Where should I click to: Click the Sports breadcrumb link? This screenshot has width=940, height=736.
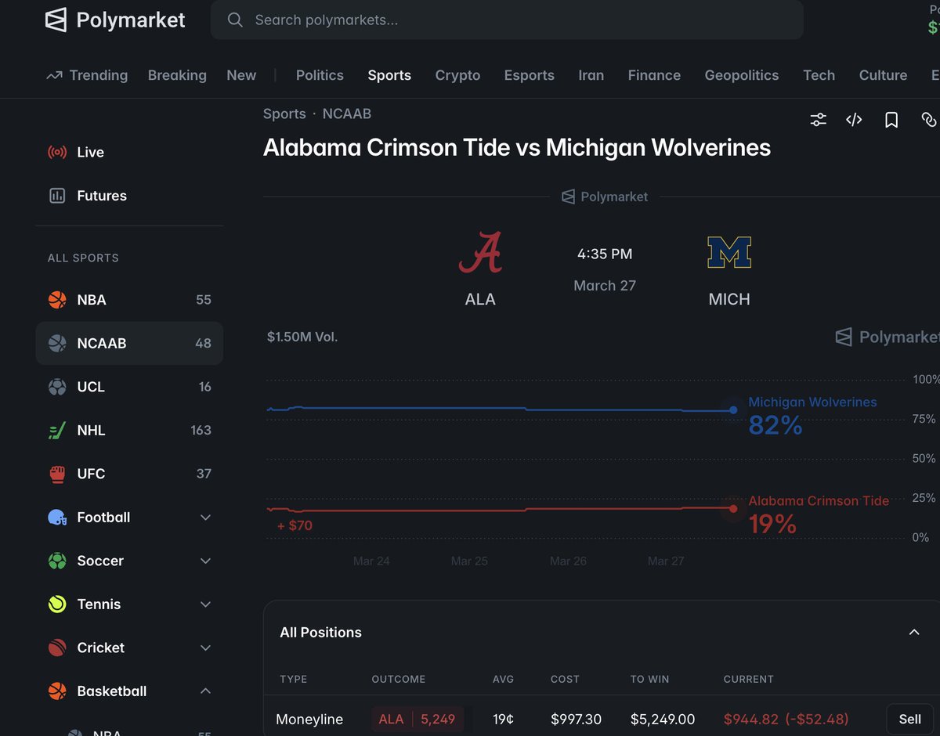(284, 114)
